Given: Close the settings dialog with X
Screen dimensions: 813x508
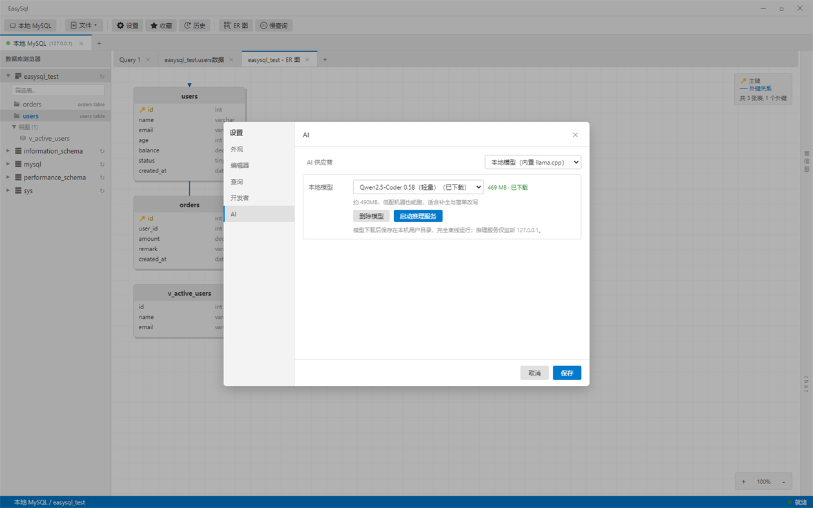Looking at the screenshot, I should tap(575, 135).
